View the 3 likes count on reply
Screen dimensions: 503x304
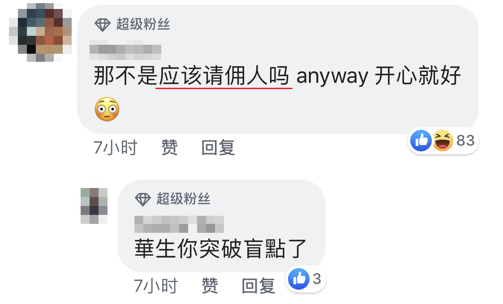pyautogui.click(x=317, y=278)
